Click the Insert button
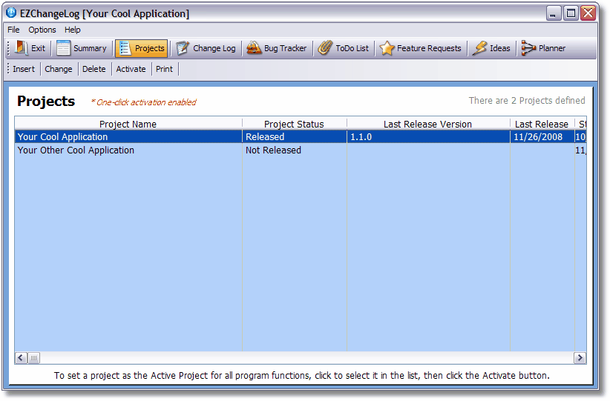The height and width of the screenshot is (401, 610). (24, 69)
